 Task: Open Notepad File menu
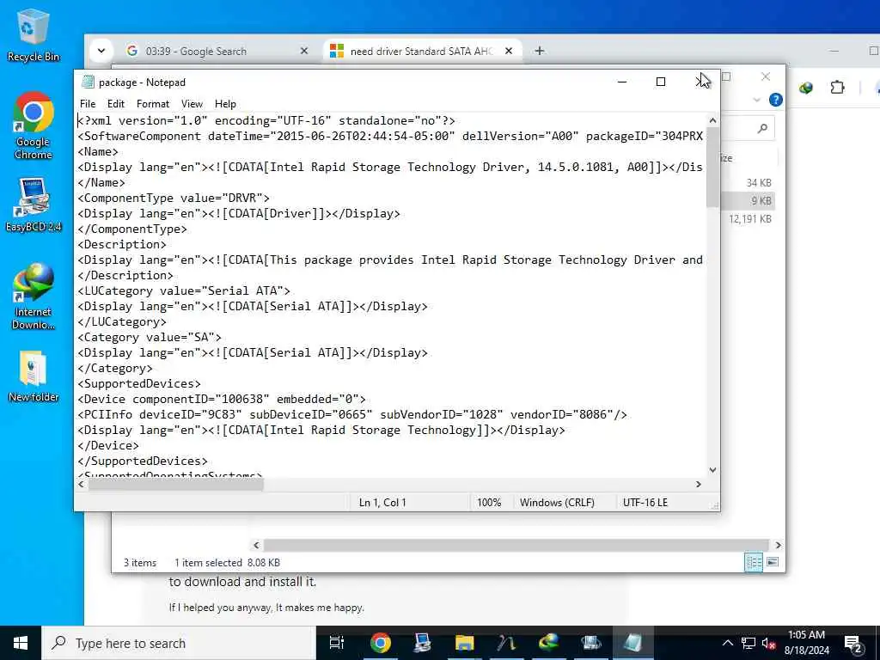pyautogui.click(x=88, y=104)
